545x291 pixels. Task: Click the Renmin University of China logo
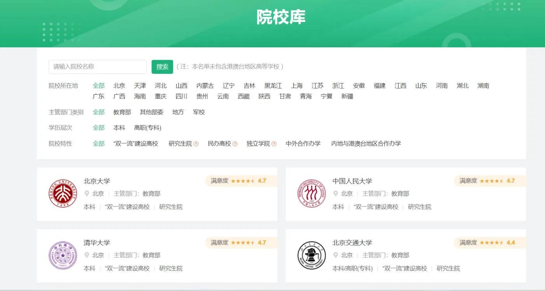click(311, 193)
